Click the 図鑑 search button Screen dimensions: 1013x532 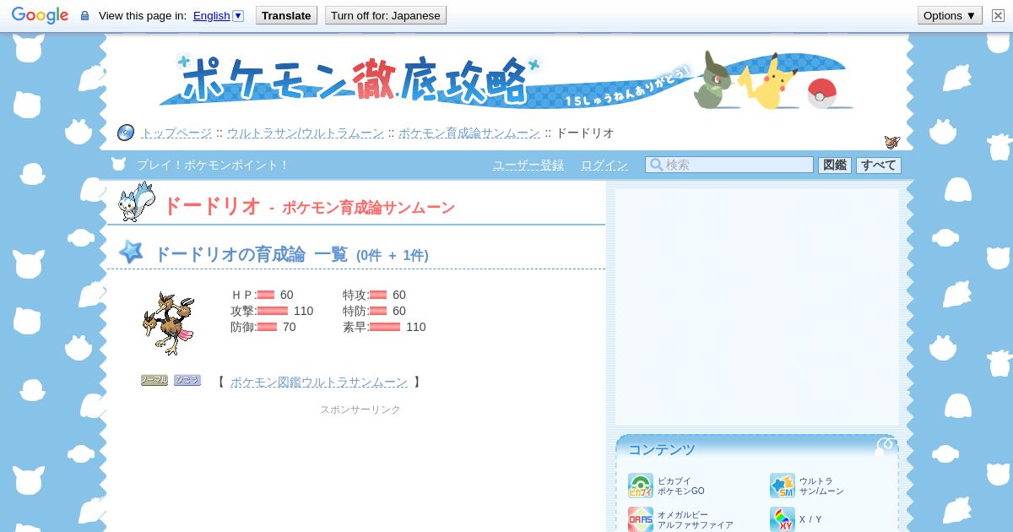(835, 166)
